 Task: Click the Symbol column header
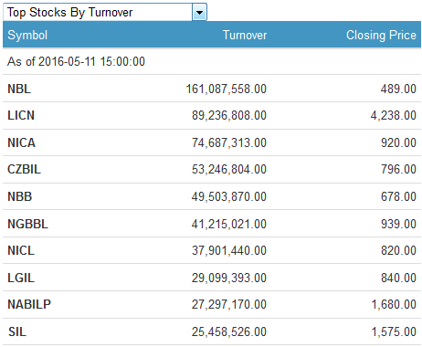(x=27, y=35)
